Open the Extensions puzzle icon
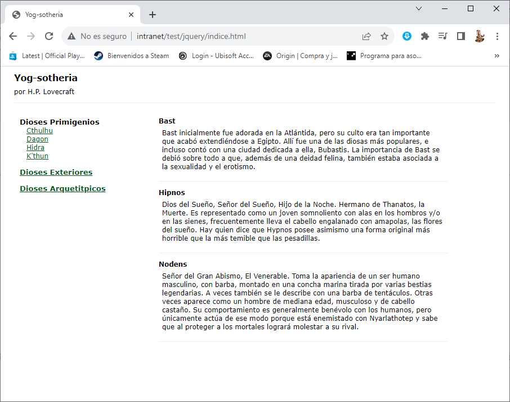 (425, 36)
